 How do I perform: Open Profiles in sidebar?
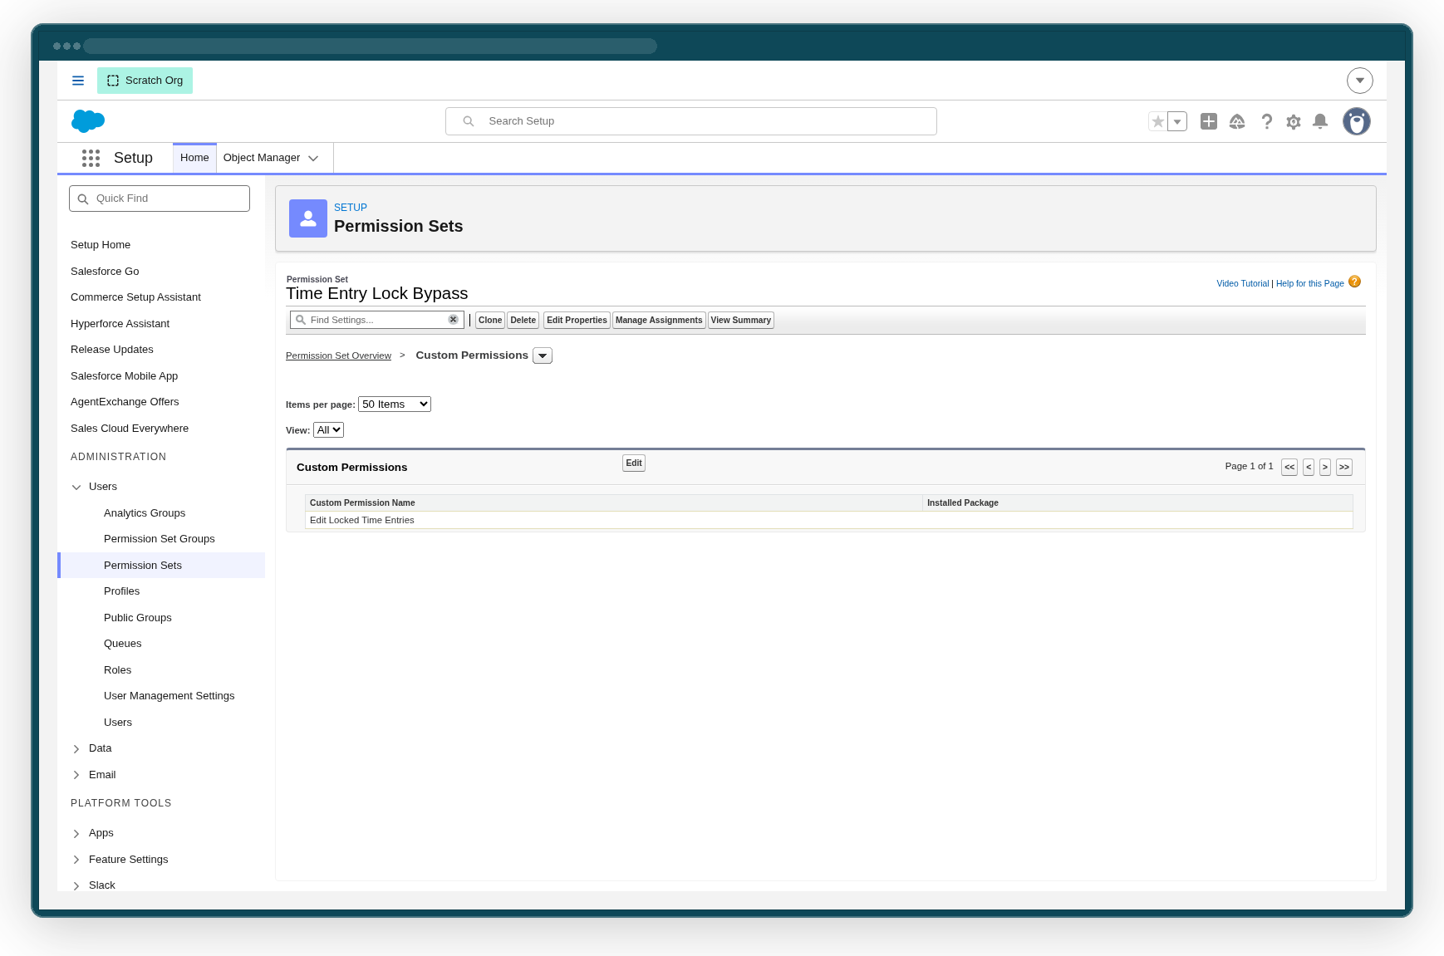click(x=122, y=591)
